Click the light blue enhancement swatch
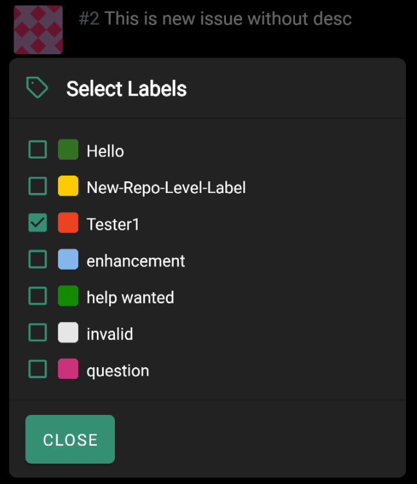 click(x=68, y=259)
